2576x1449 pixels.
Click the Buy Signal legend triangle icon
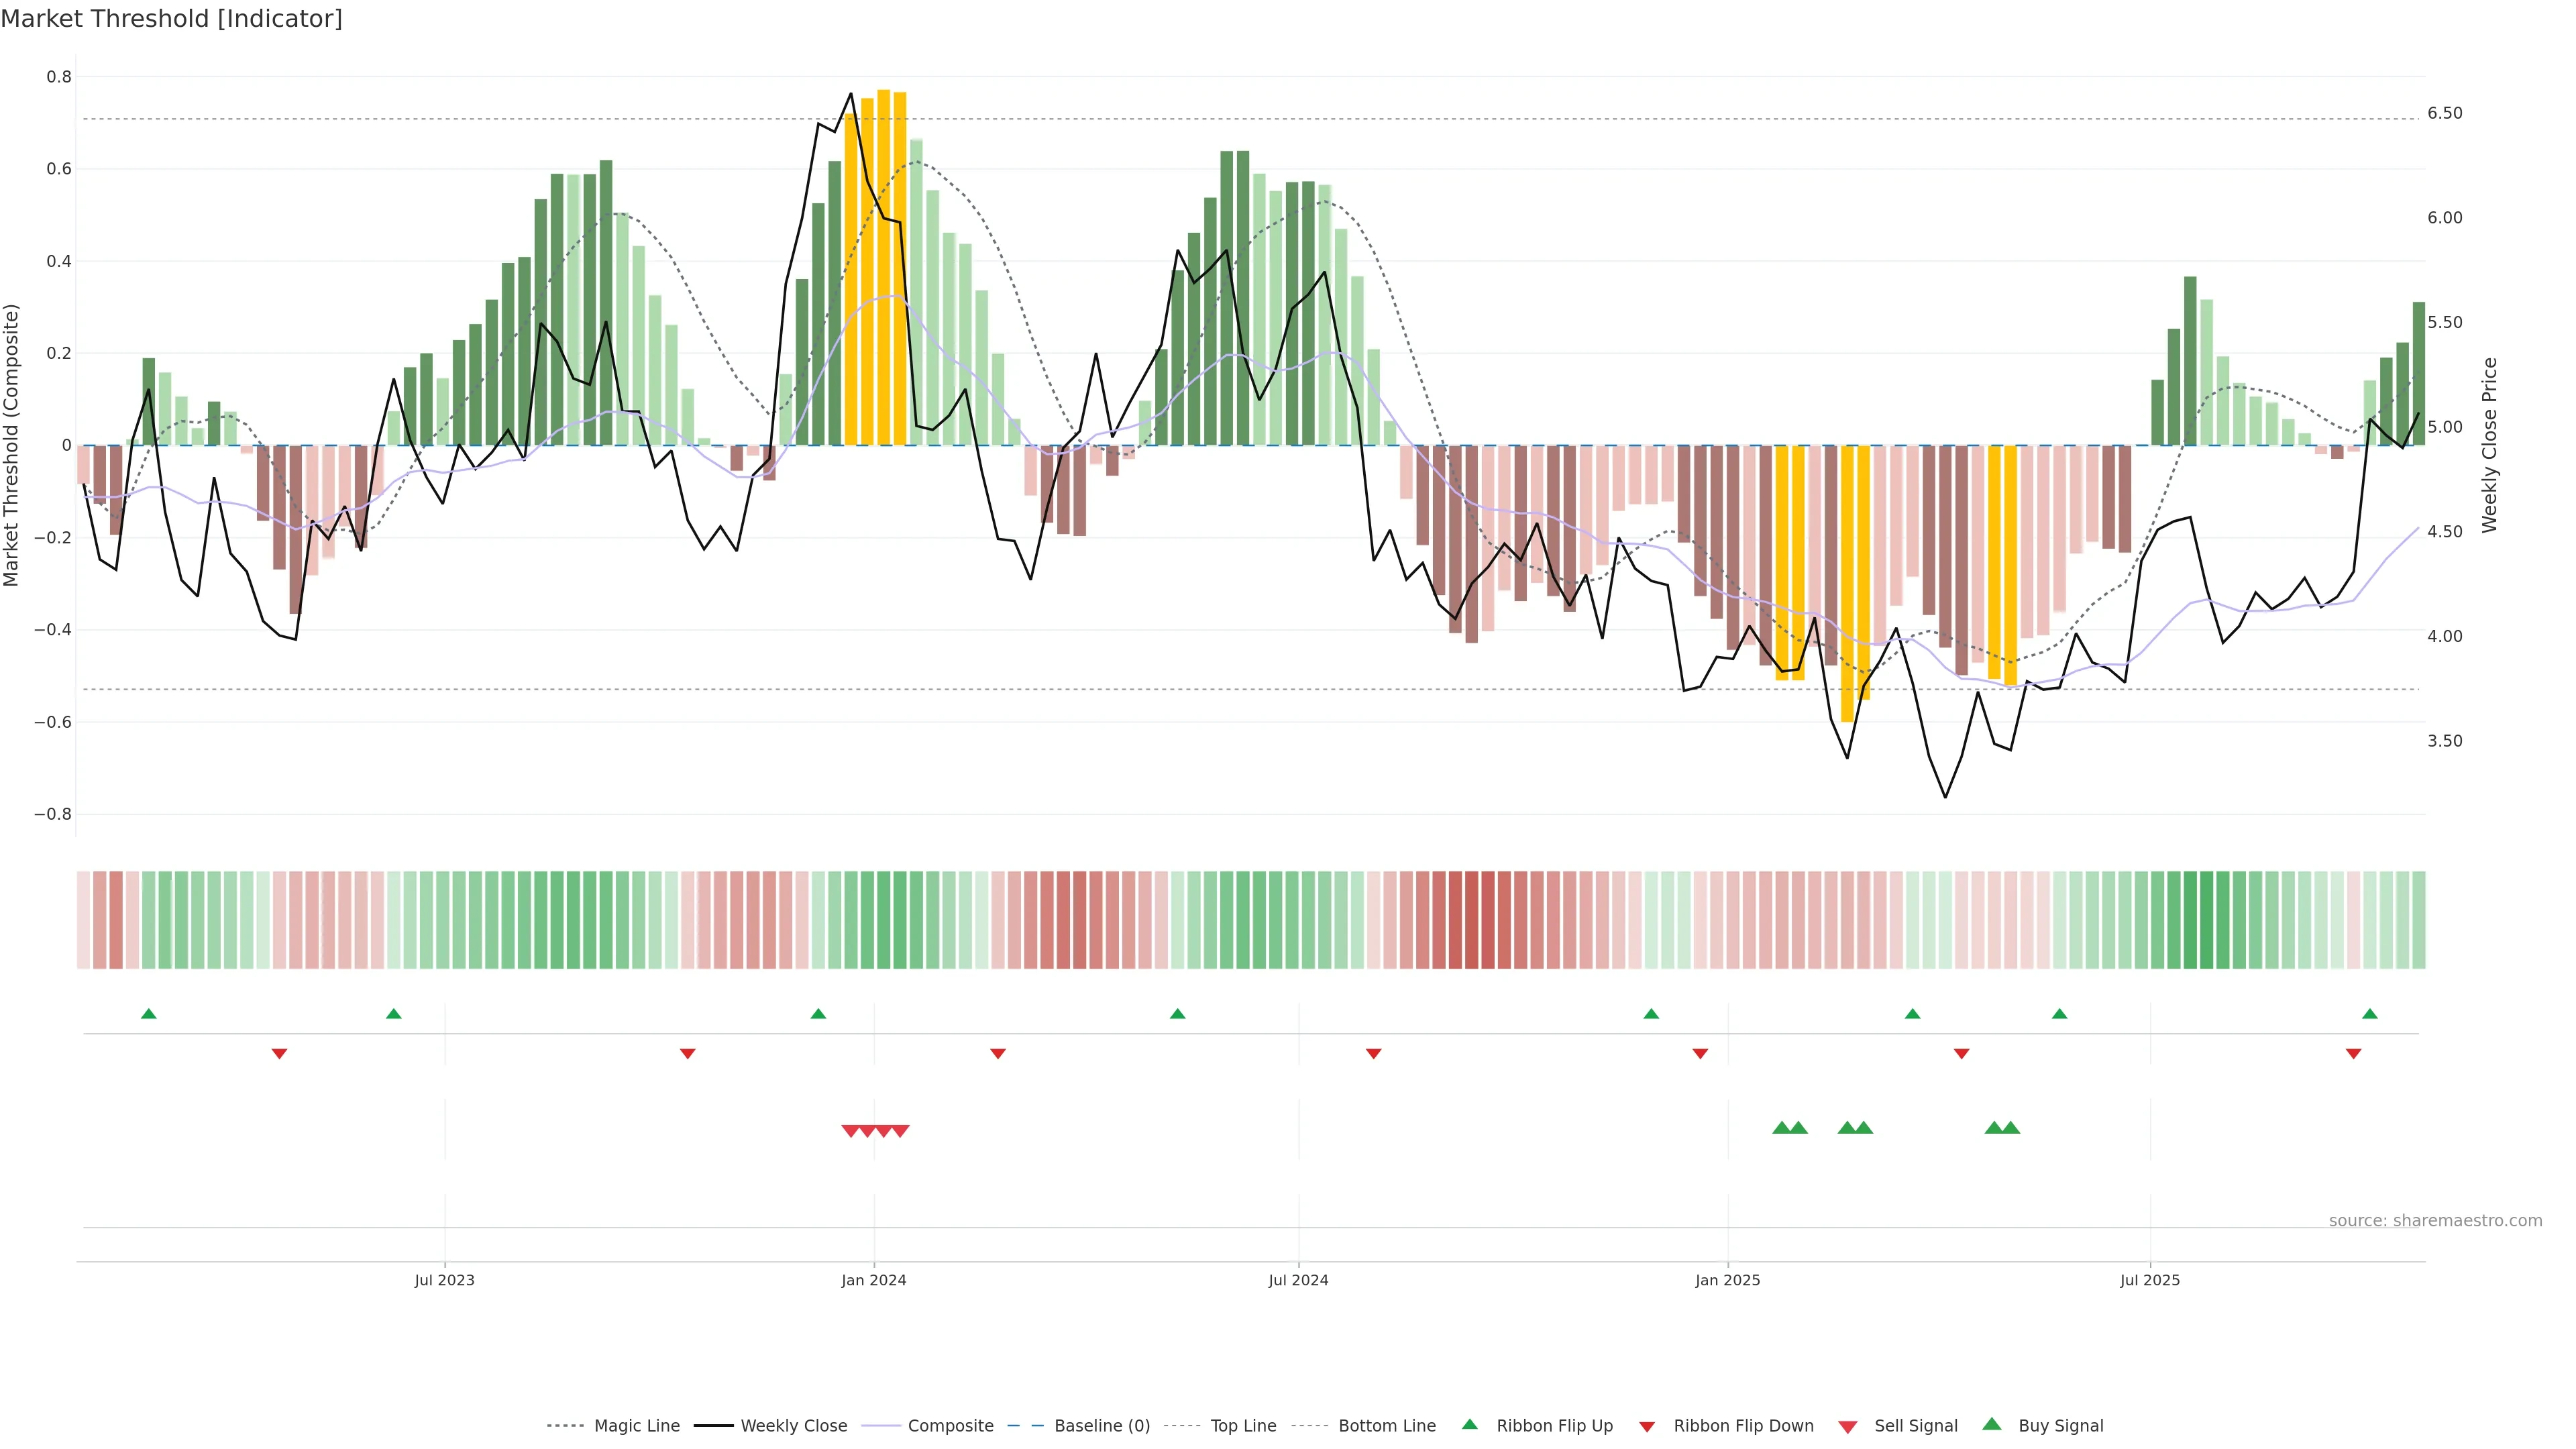[1992, 1424]
